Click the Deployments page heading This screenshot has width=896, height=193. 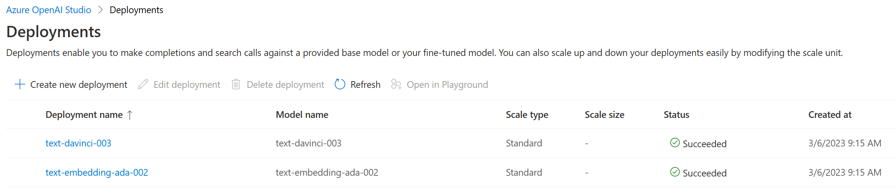point(53,32)
